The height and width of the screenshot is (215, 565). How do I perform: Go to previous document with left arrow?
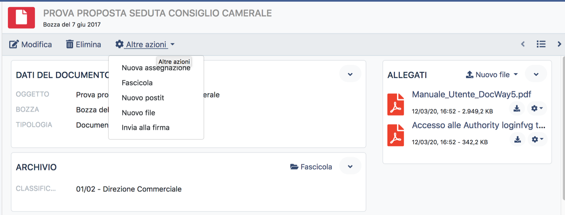coord(523,44)
